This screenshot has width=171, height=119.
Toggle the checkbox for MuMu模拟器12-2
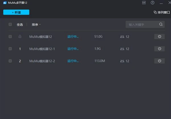[10, 61]
